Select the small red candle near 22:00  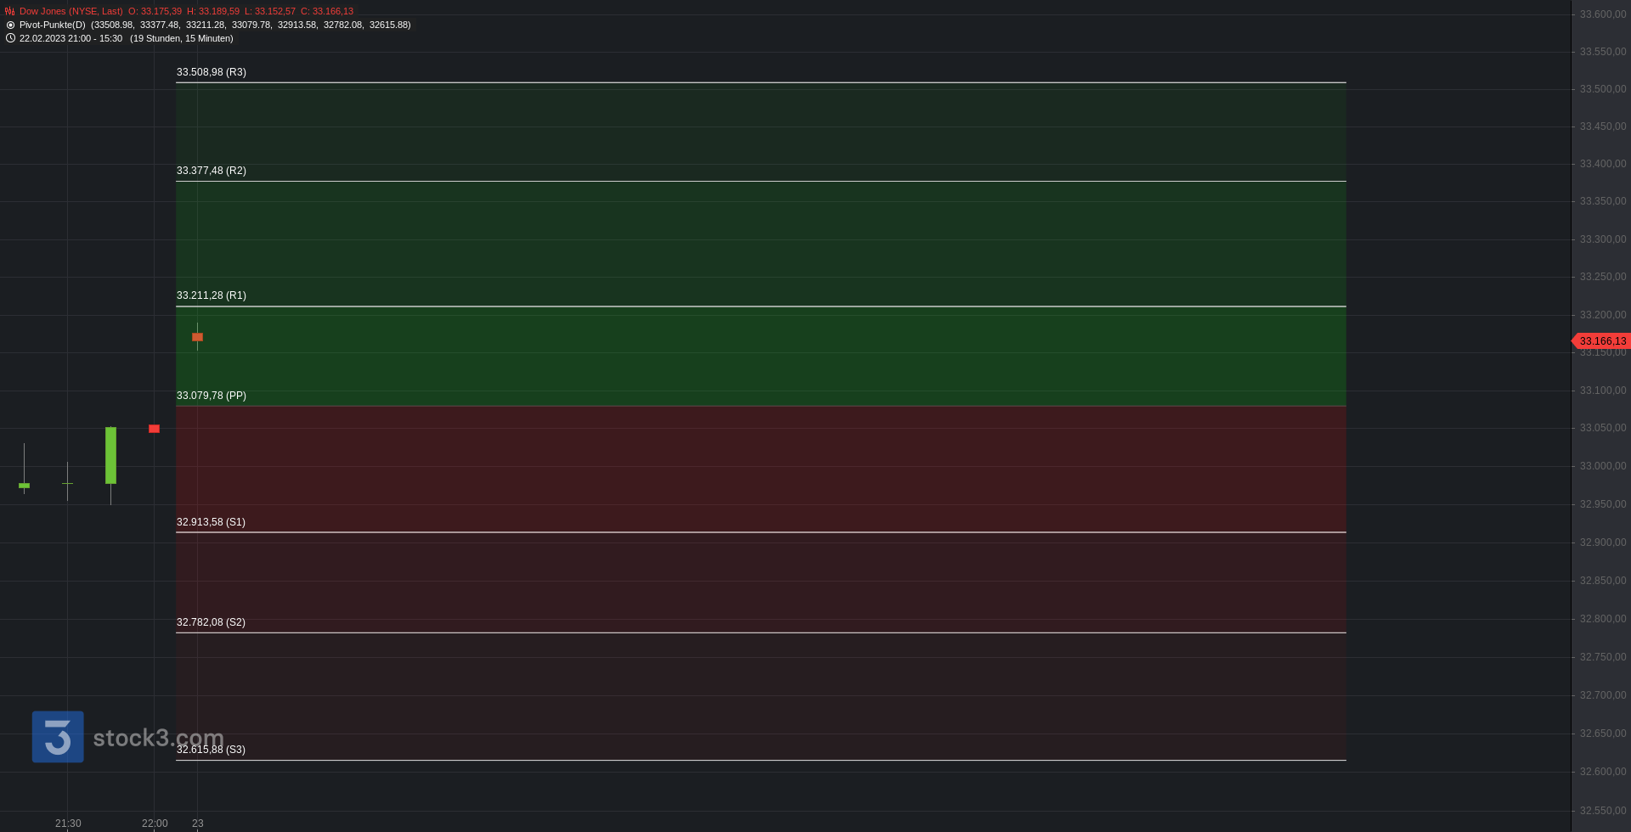tap(154, 429)
